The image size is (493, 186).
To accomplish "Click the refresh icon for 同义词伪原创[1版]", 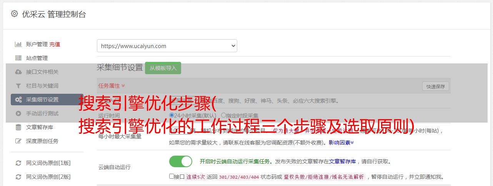I will (x=18, y=163).
